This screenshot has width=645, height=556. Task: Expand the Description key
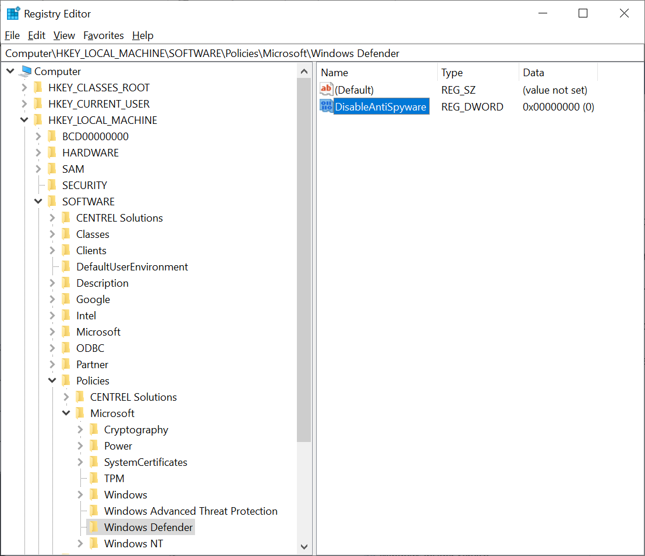(x=52, y=283)
